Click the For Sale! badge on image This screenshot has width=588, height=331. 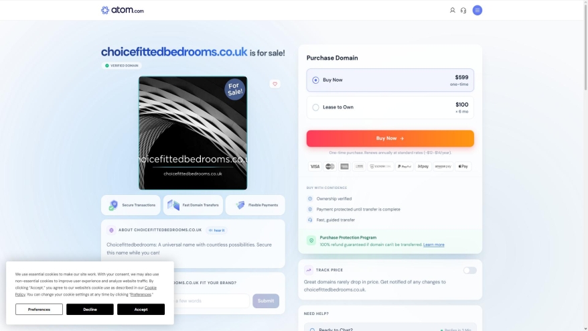[x=235, y=89]
